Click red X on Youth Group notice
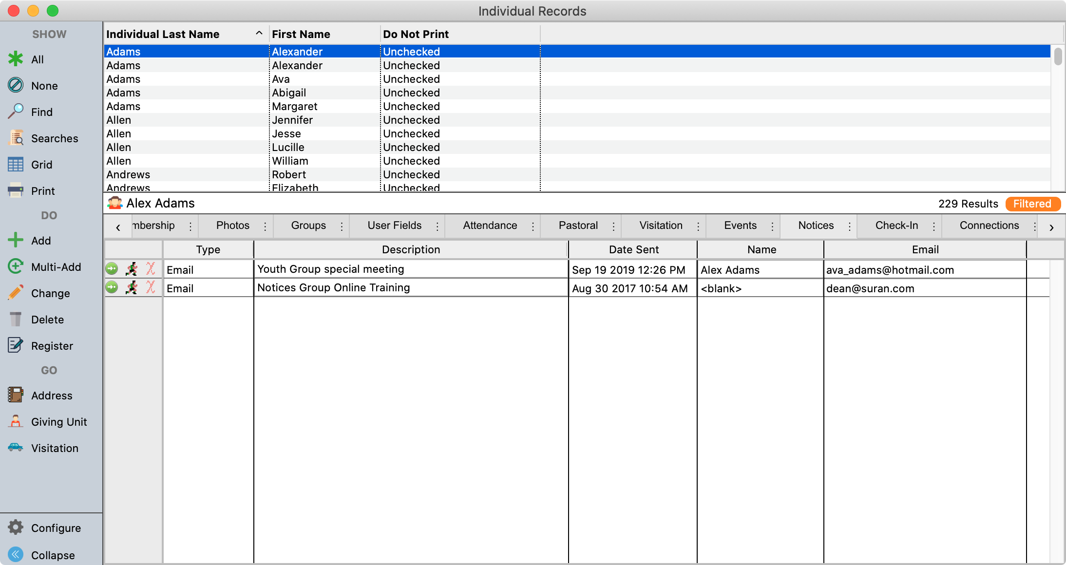Image resolution: width=1066 pixels, height=565 pixels. pyautogui.click(x=151, y=269)
